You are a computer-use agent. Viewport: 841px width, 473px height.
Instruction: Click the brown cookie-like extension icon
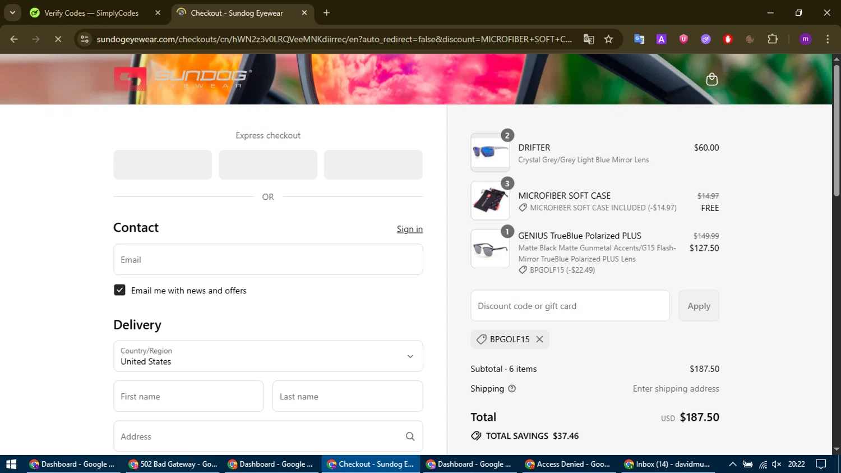click(x=750, y=39)
